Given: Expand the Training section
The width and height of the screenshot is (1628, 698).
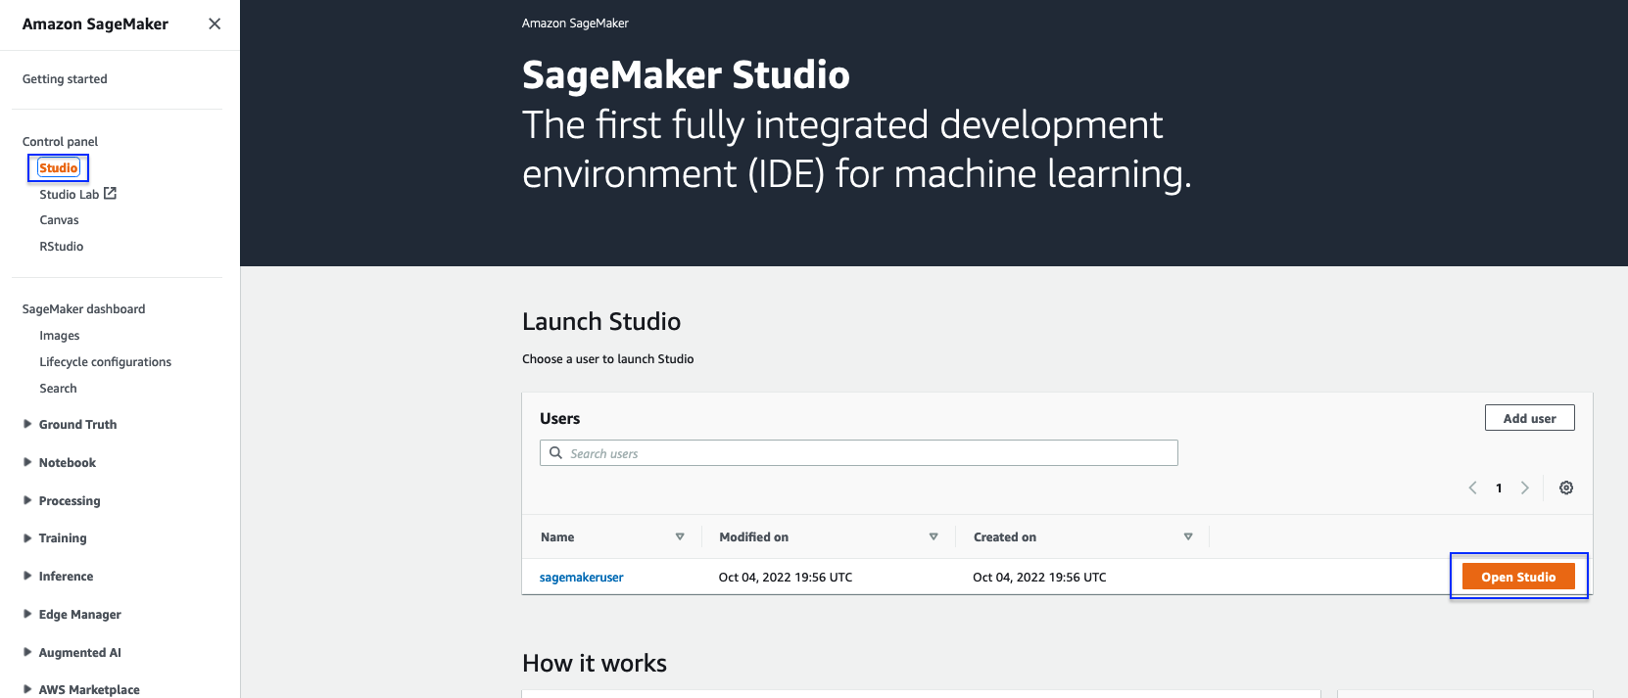Looking at the screenshot, I should pyautogui.click(x=27, y=537).
